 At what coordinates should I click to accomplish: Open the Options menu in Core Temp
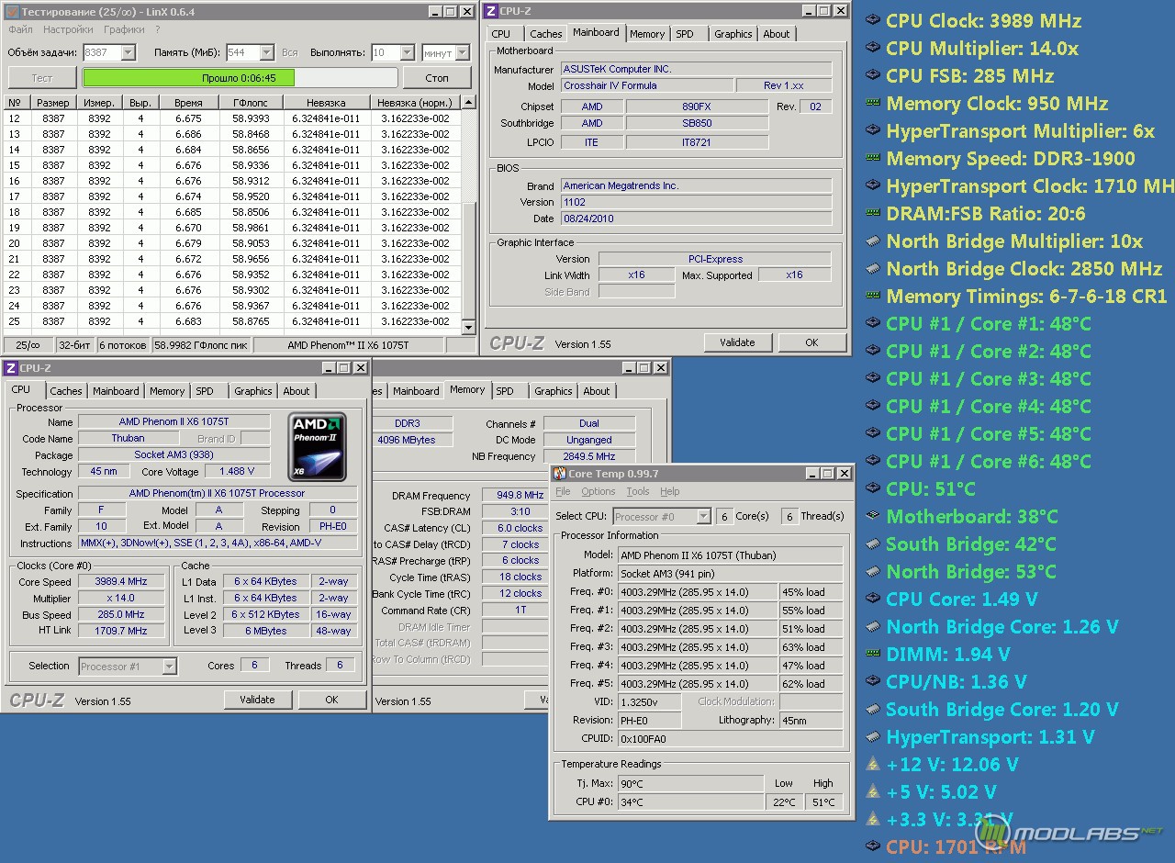tap(599, 492)
